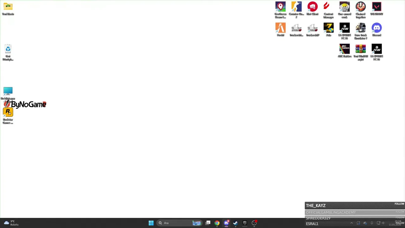Viewport: 405px width, 228px height.
Task: Open the weather widget showing 5°C Bulutlu
Action: (11, 223)
